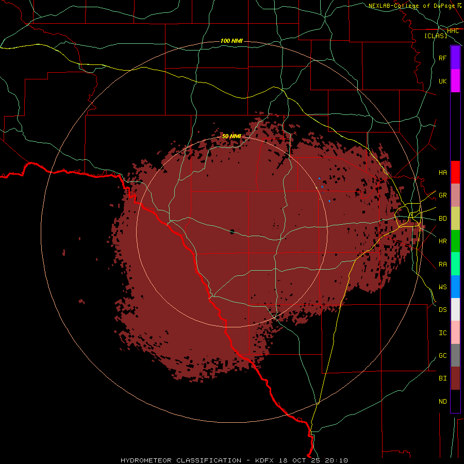This screenshot has height=464, width=464.
Task: Click the DS legend label
Action: (x=442, y=310)
